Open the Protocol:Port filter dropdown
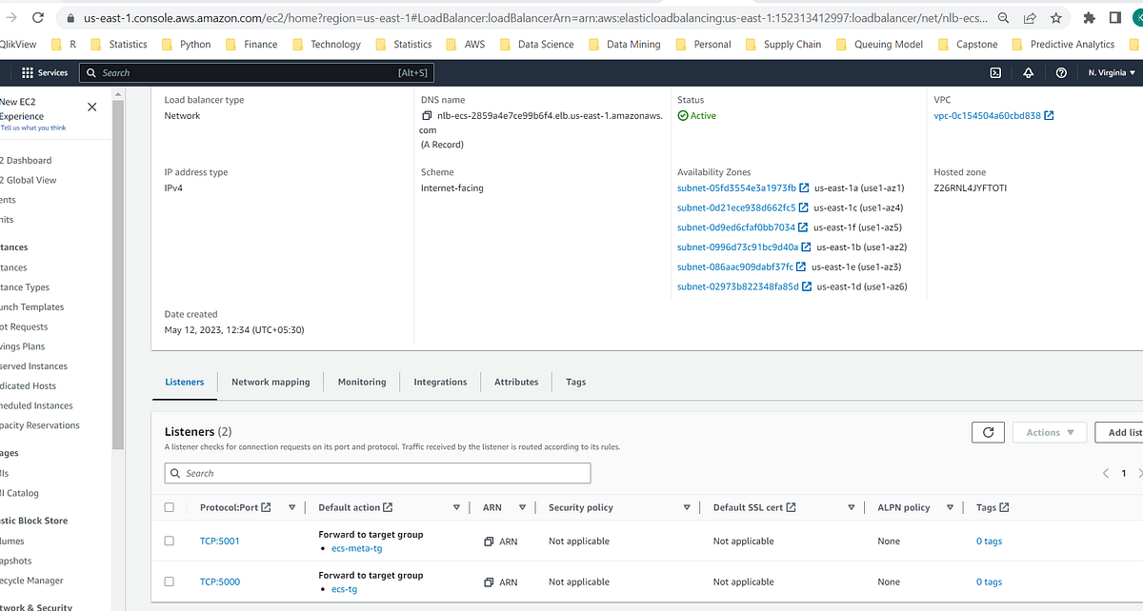The width and height of the screenshot is (1143, 611). click(x=292, y=507)
